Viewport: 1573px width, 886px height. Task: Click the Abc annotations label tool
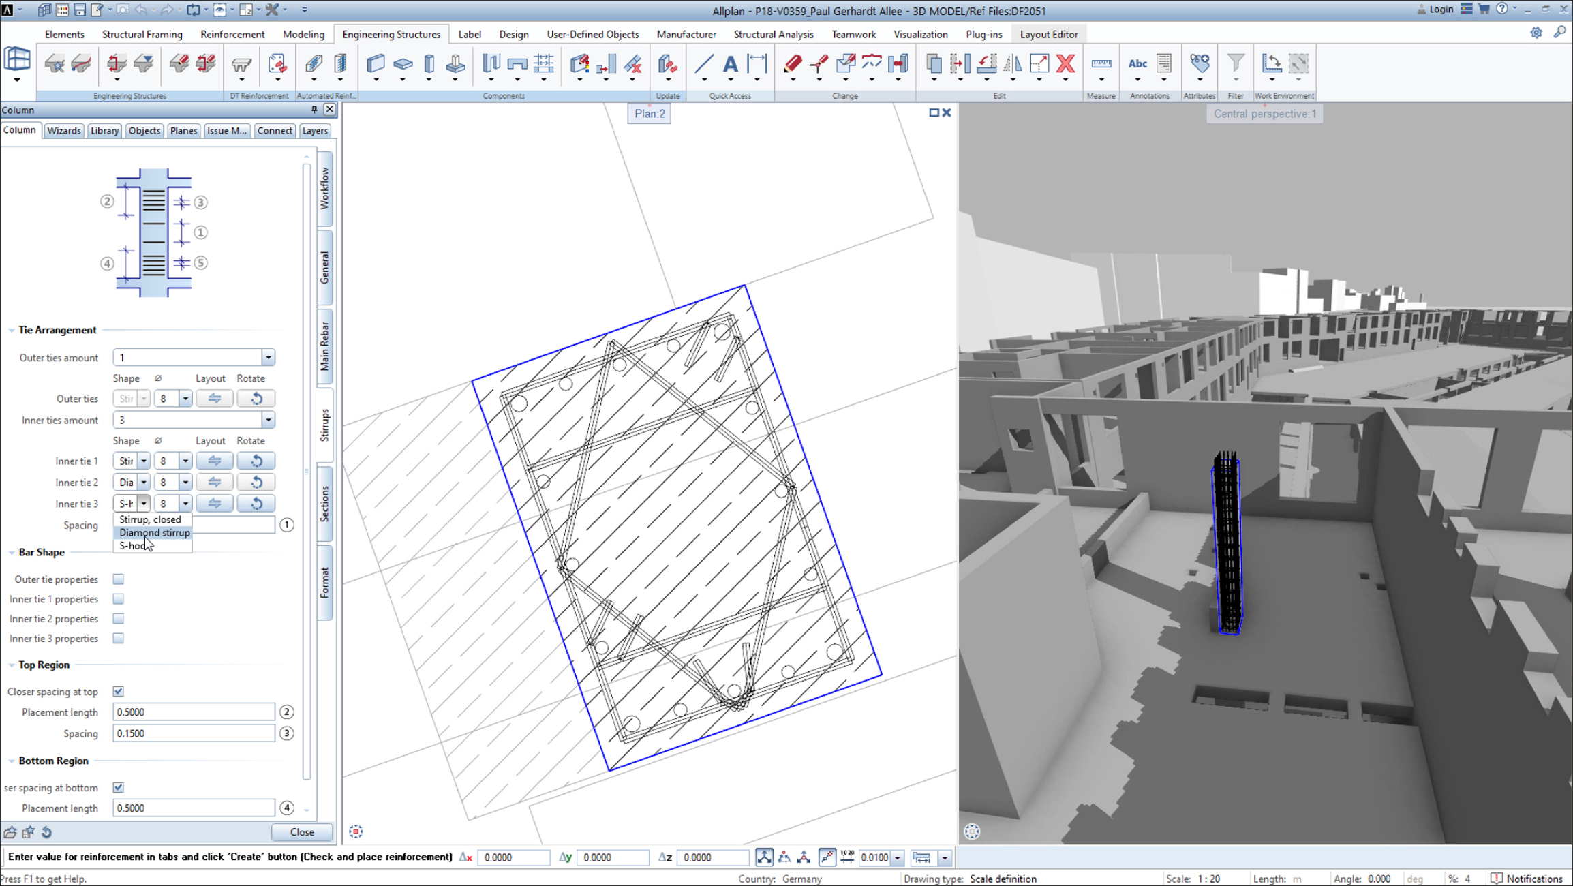click(x=1137, y=64)
